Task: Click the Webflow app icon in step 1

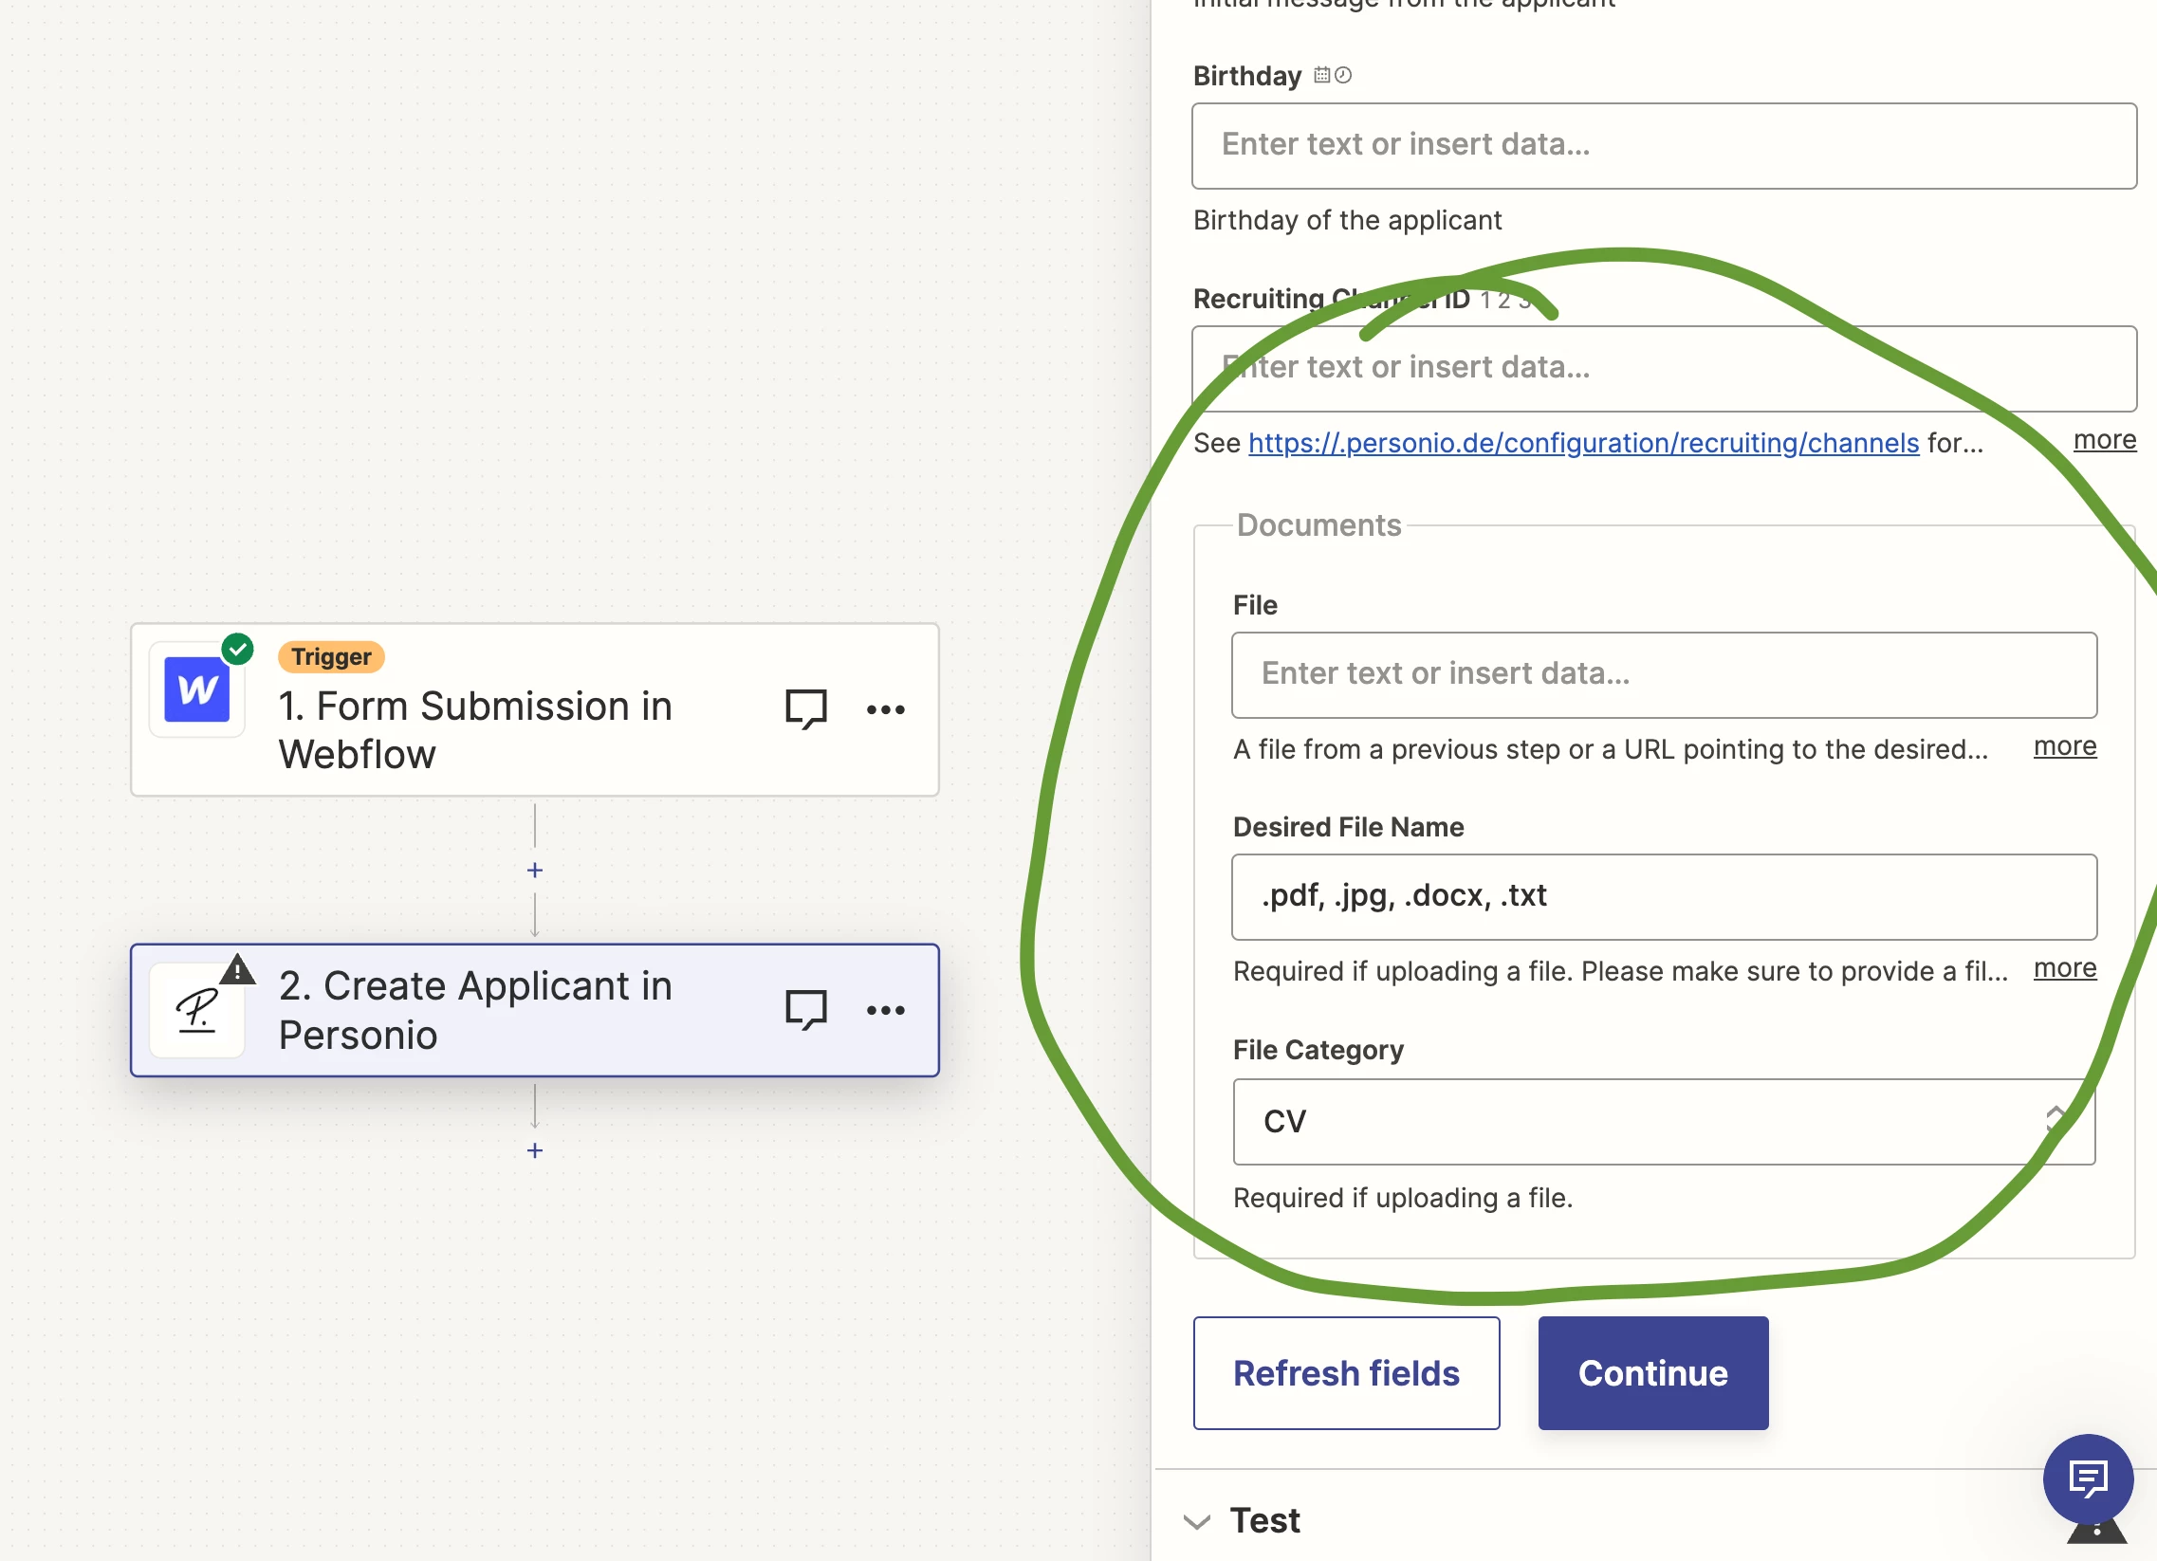Action: [197, 689]
